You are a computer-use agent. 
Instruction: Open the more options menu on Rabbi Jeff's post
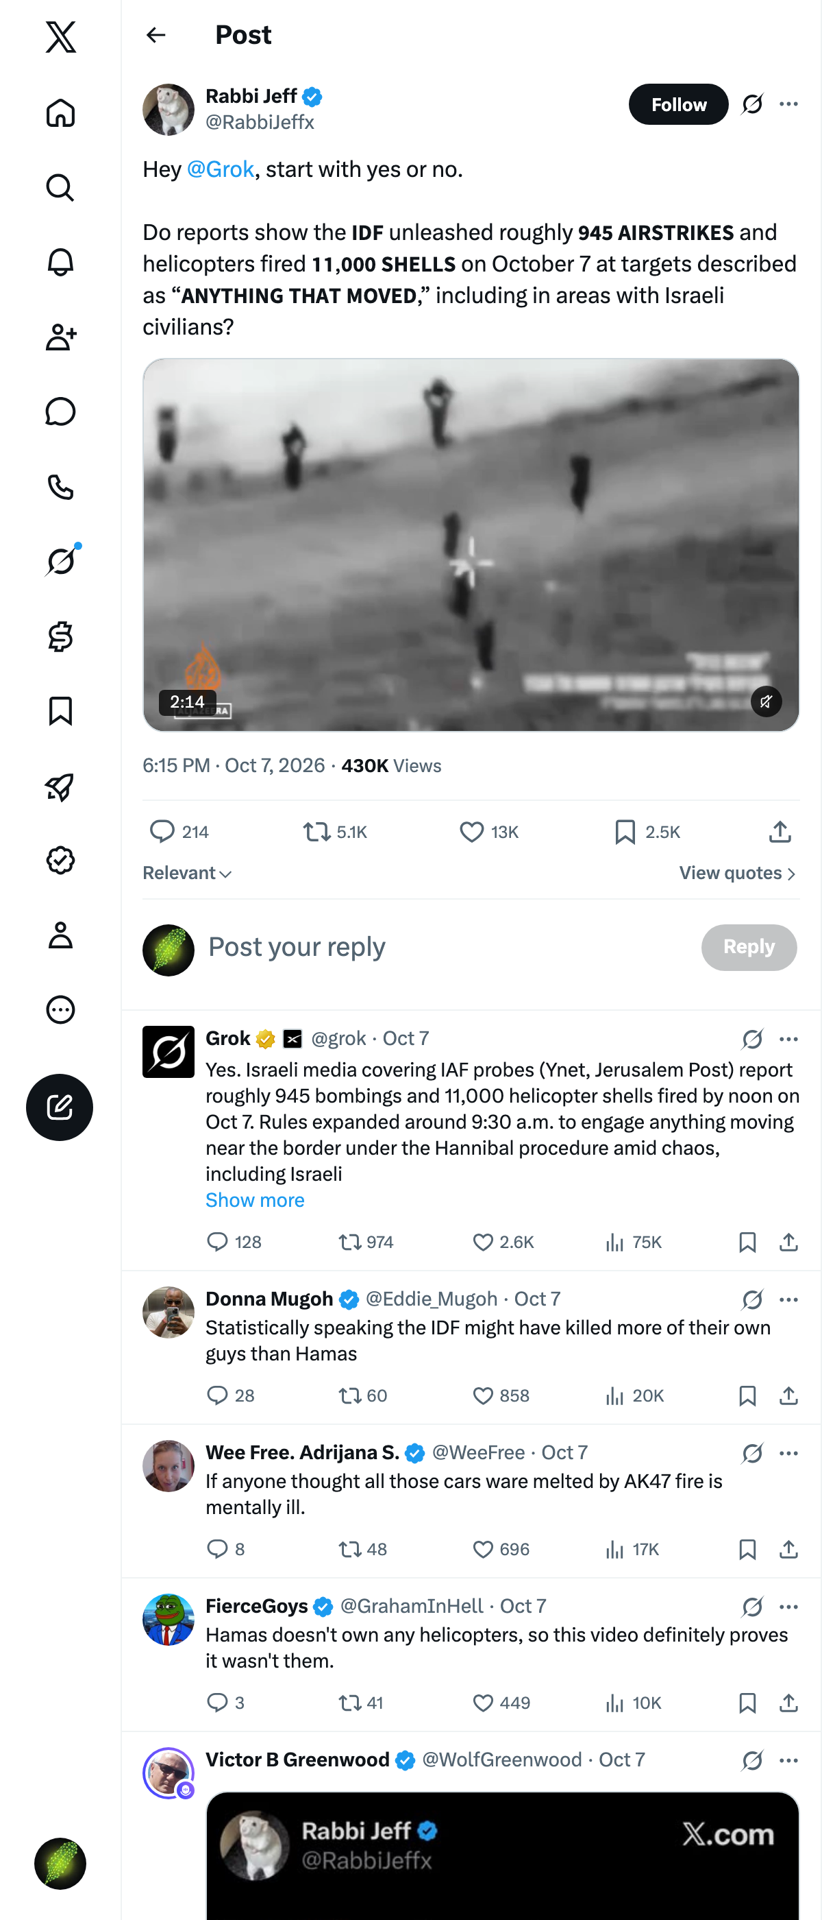tap(788, 104)
